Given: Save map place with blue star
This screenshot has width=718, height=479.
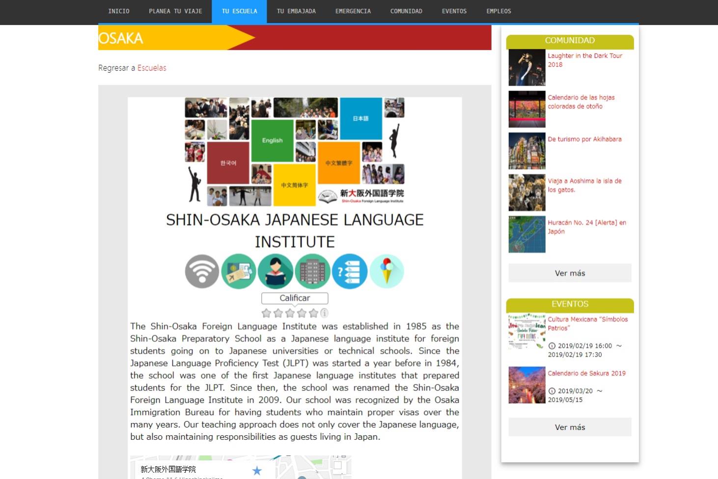Looking at the screenshot, I should (257, 471).
